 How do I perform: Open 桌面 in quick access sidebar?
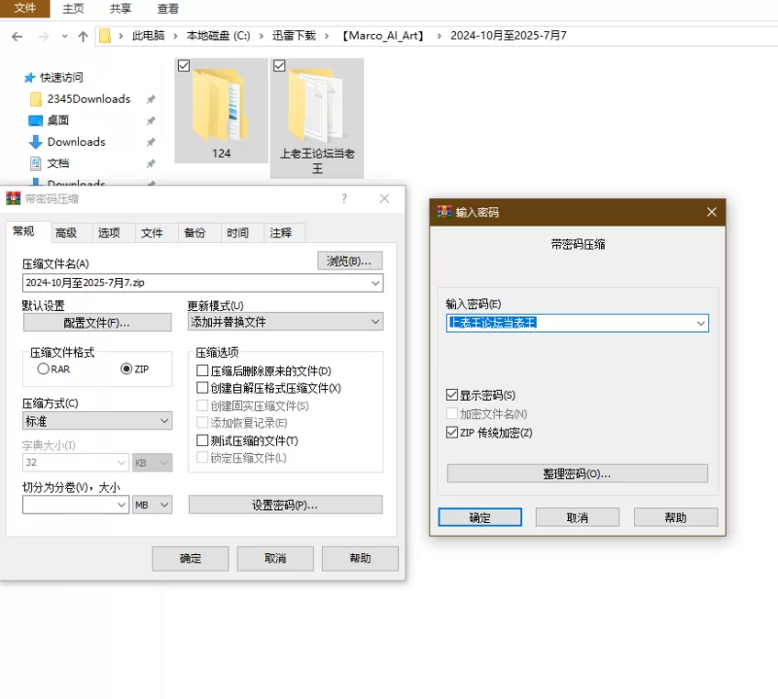(58, 120)
